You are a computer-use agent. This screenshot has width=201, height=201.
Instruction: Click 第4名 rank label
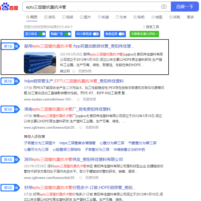click(x=8, y=160)
